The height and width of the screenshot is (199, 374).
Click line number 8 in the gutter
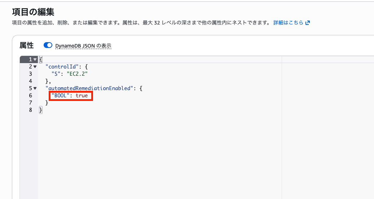pyautogui.click(x=31, y=110)
